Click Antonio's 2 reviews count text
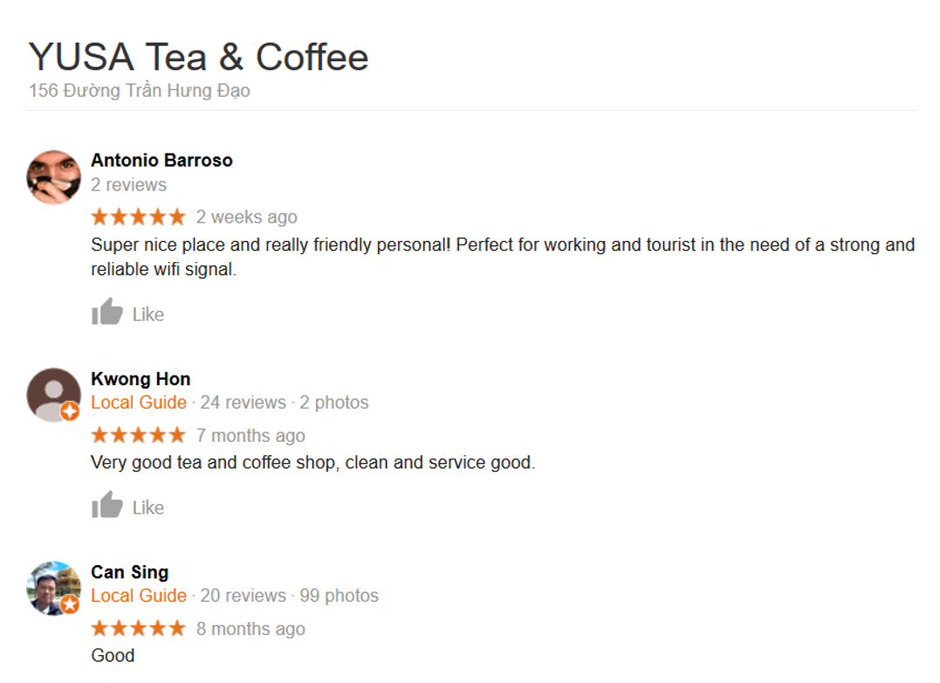The image size is (940, 683). pos(128,184)
